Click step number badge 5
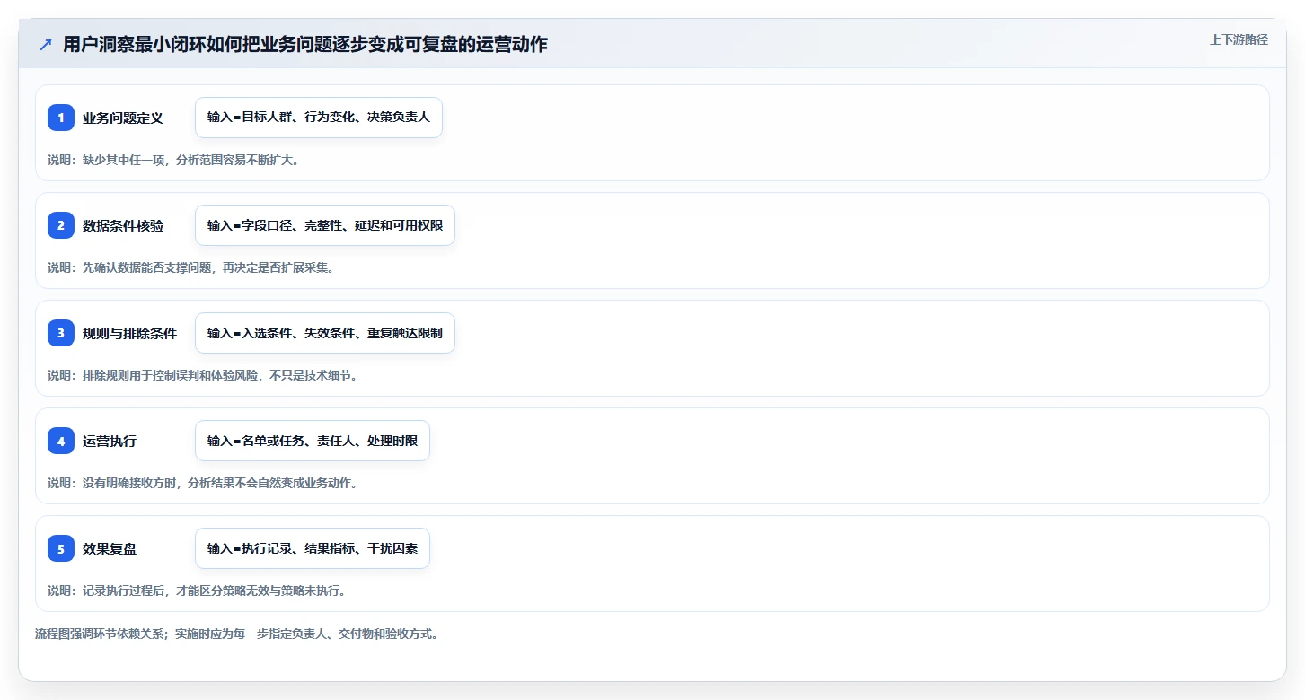This screenshot has width=1305, height=700. pos(61,548)
